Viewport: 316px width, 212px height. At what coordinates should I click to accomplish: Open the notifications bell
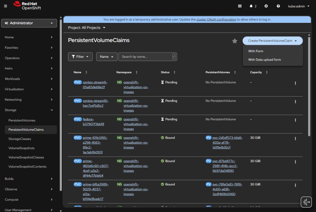[253, 6]
